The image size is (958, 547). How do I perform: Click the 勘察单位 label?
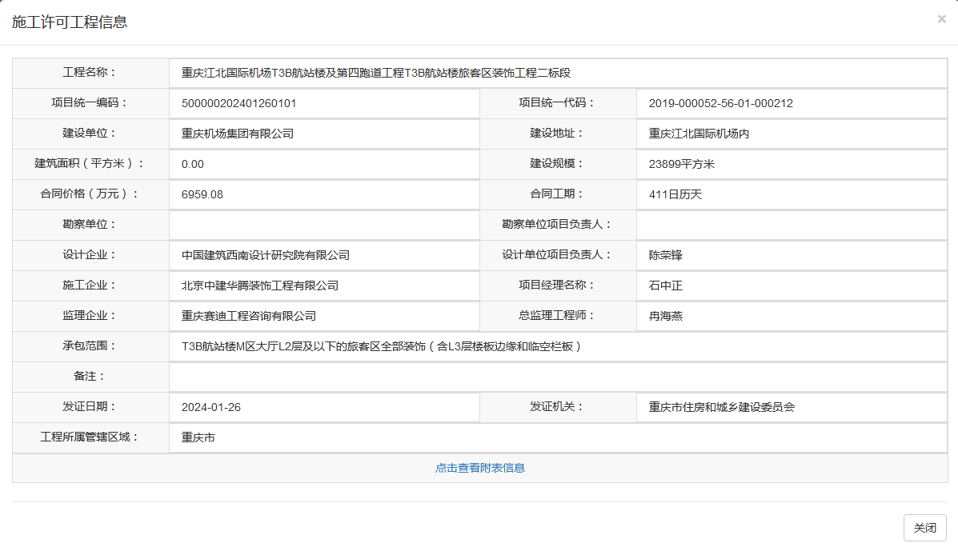tap(90, 225)
